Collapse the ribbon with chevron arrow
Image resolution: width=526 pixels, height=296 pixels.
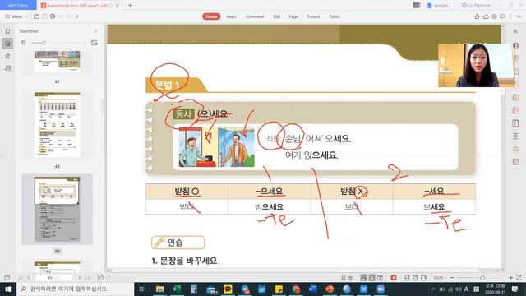[519, 16]
